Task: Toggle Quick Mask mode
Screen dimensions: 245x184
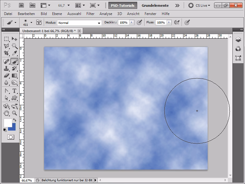Action: (x=10, y=137)
